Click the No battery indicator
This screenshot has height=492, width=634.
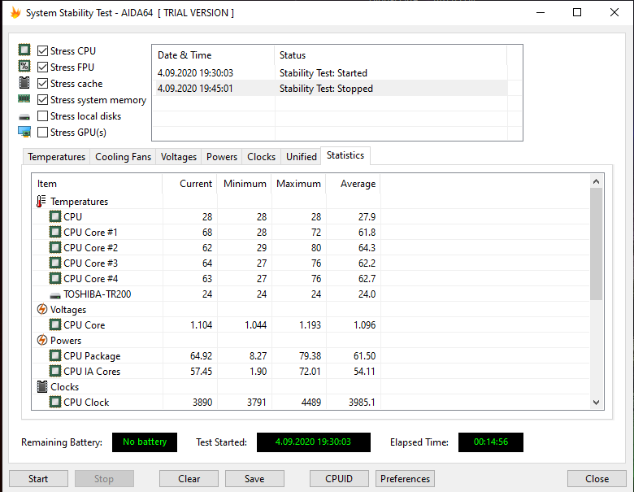(x=145, y=442)
